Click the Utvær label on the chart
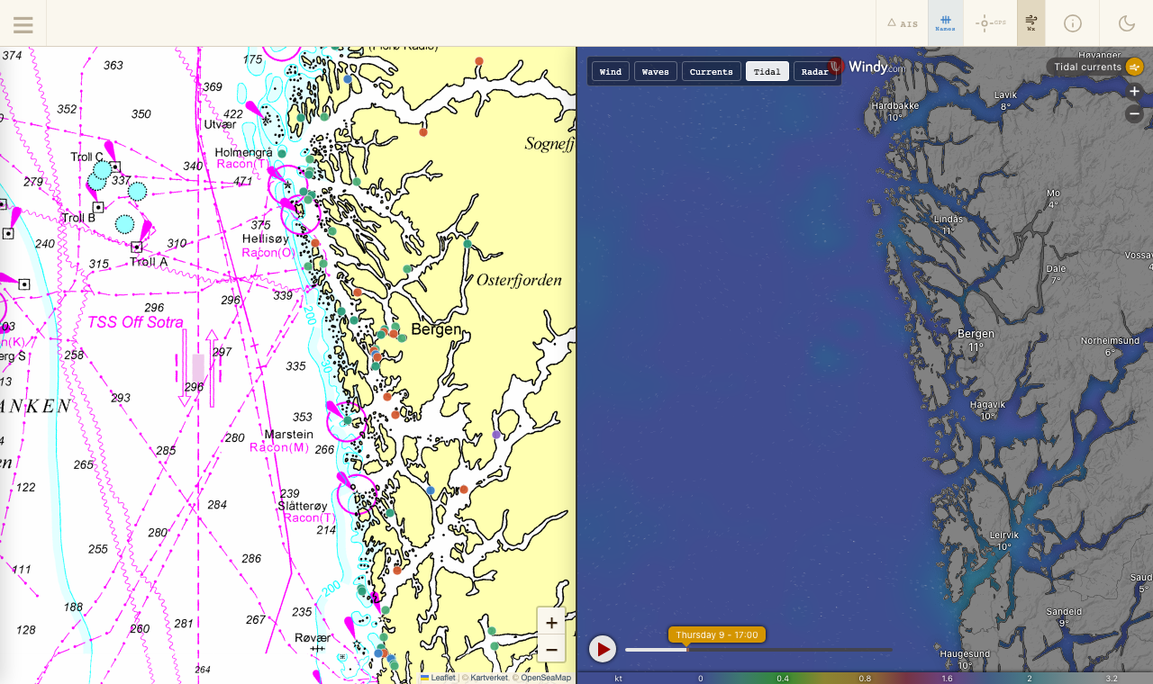Image resolution: width=1153 pixels, height=684 pixels. click(x=220, y=124)
